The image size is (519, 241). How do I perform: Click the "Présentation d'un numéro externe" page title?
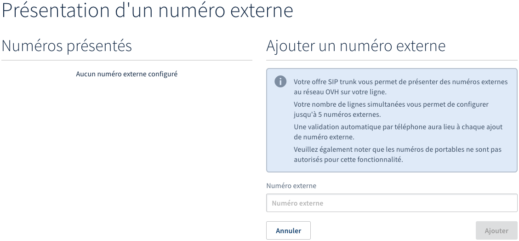(148, 11)
